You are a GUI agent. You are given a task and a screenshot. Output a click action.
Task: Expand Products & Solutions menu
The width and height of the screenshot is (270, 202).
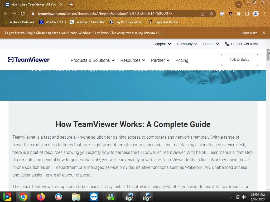click(93, 60)
